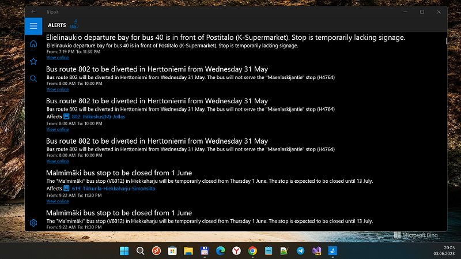Maximize the Trippit window
This screenshot has height=259, width=461.
pos(422,12)
